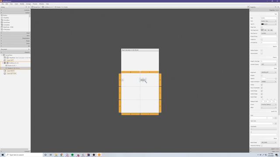The image size is (280, 157).
Task: Click the Library search magnifier icon
Action: point(26,7)
